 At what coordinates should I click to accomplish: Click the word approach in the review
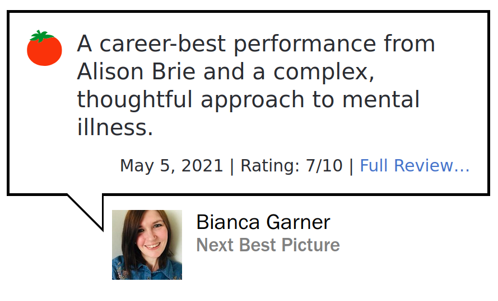point(253,101)
